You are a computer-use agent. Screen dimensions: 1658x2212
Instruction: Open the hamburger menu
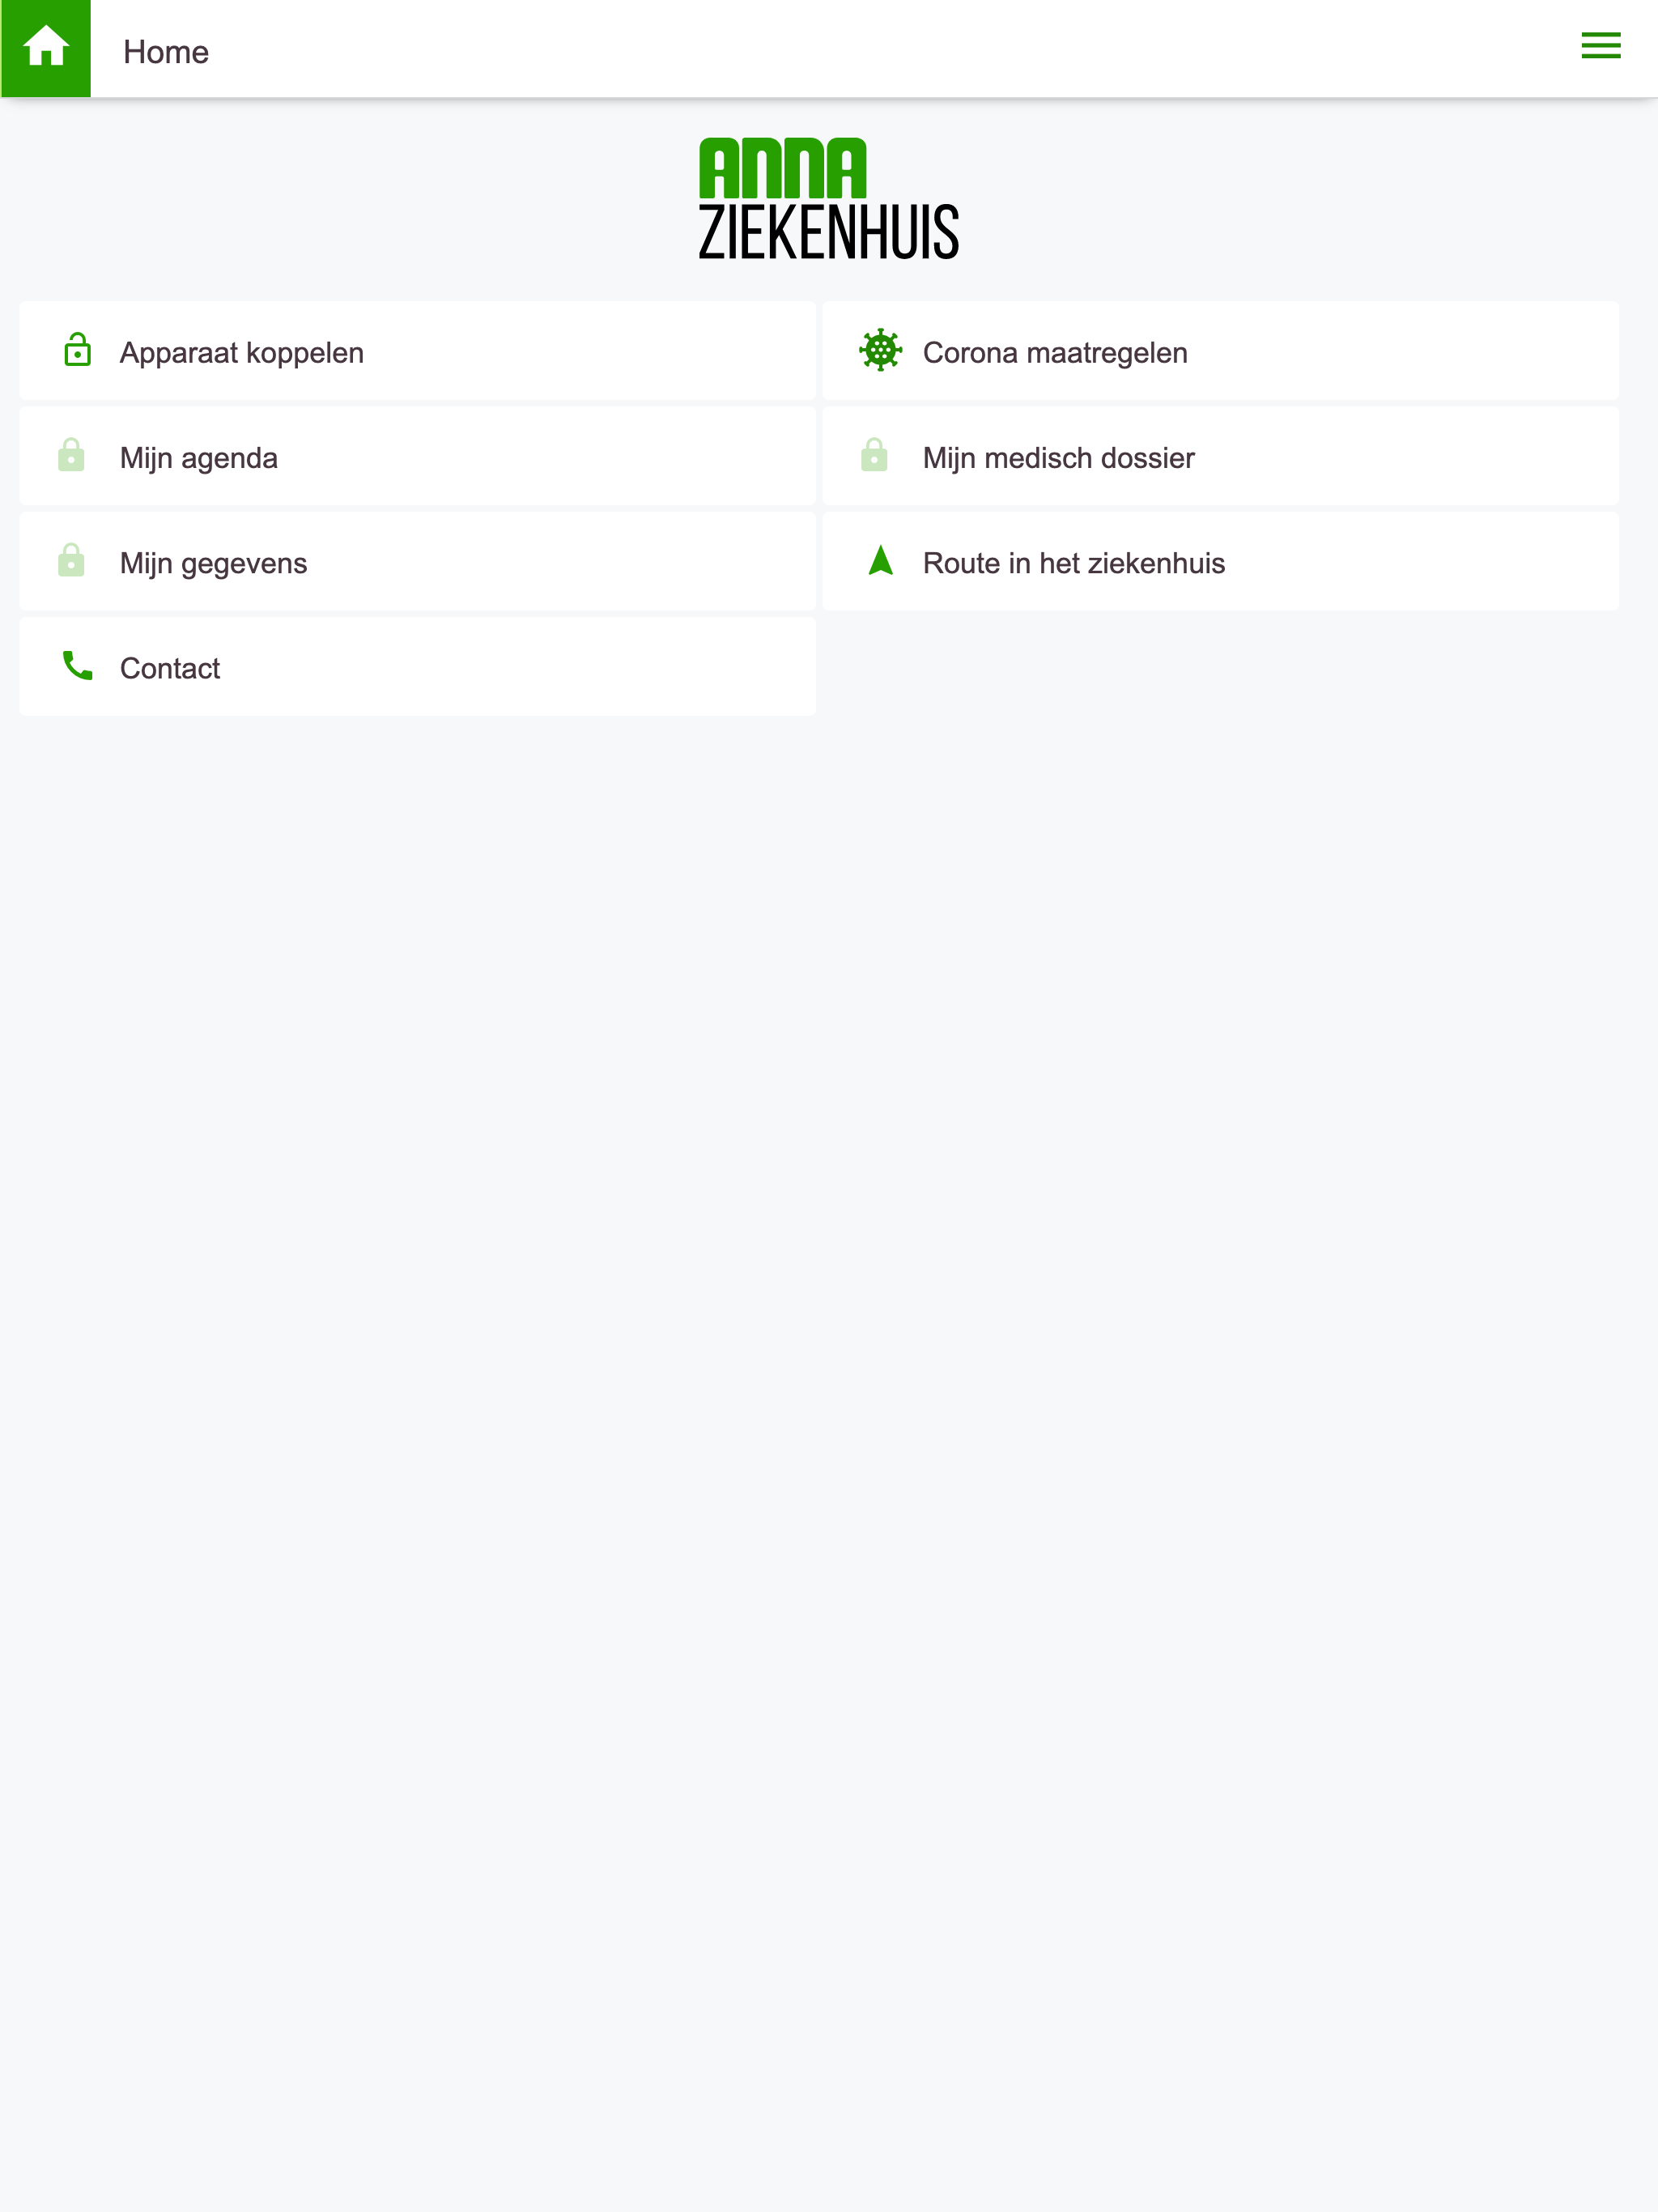(x=1600, y=46)
